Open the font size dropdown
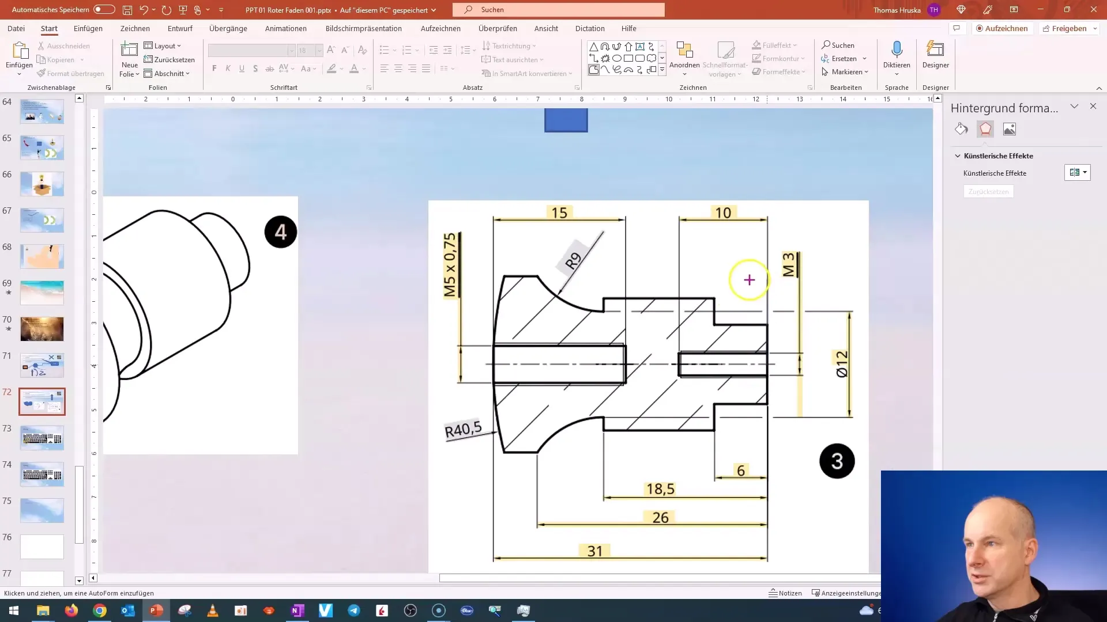This screenshot has height=622, width=1107. (x=319, y=50)
